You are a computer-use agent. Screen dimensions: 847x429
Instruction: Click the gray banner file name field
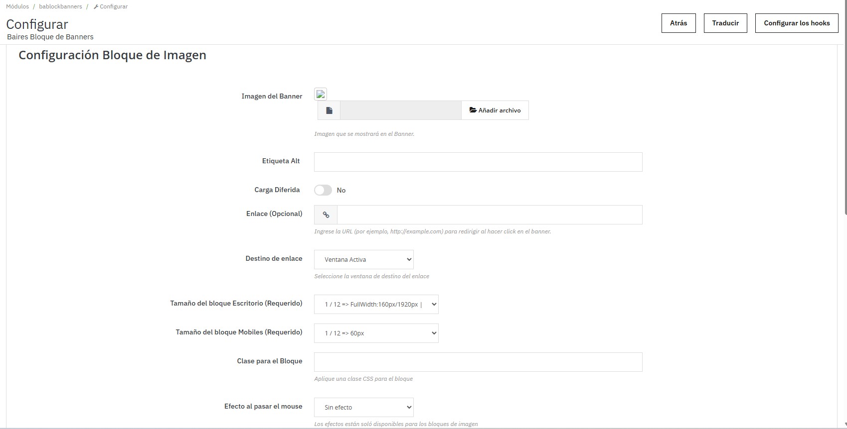click(x=401, y=110)
